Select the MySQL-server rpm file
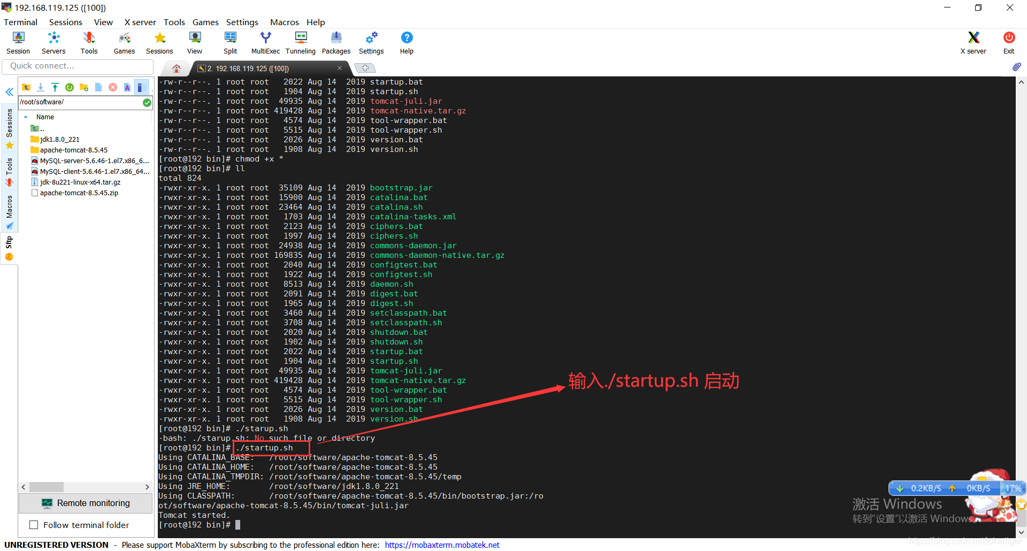This screenshot has height=551, width=1027. point(90,160)
